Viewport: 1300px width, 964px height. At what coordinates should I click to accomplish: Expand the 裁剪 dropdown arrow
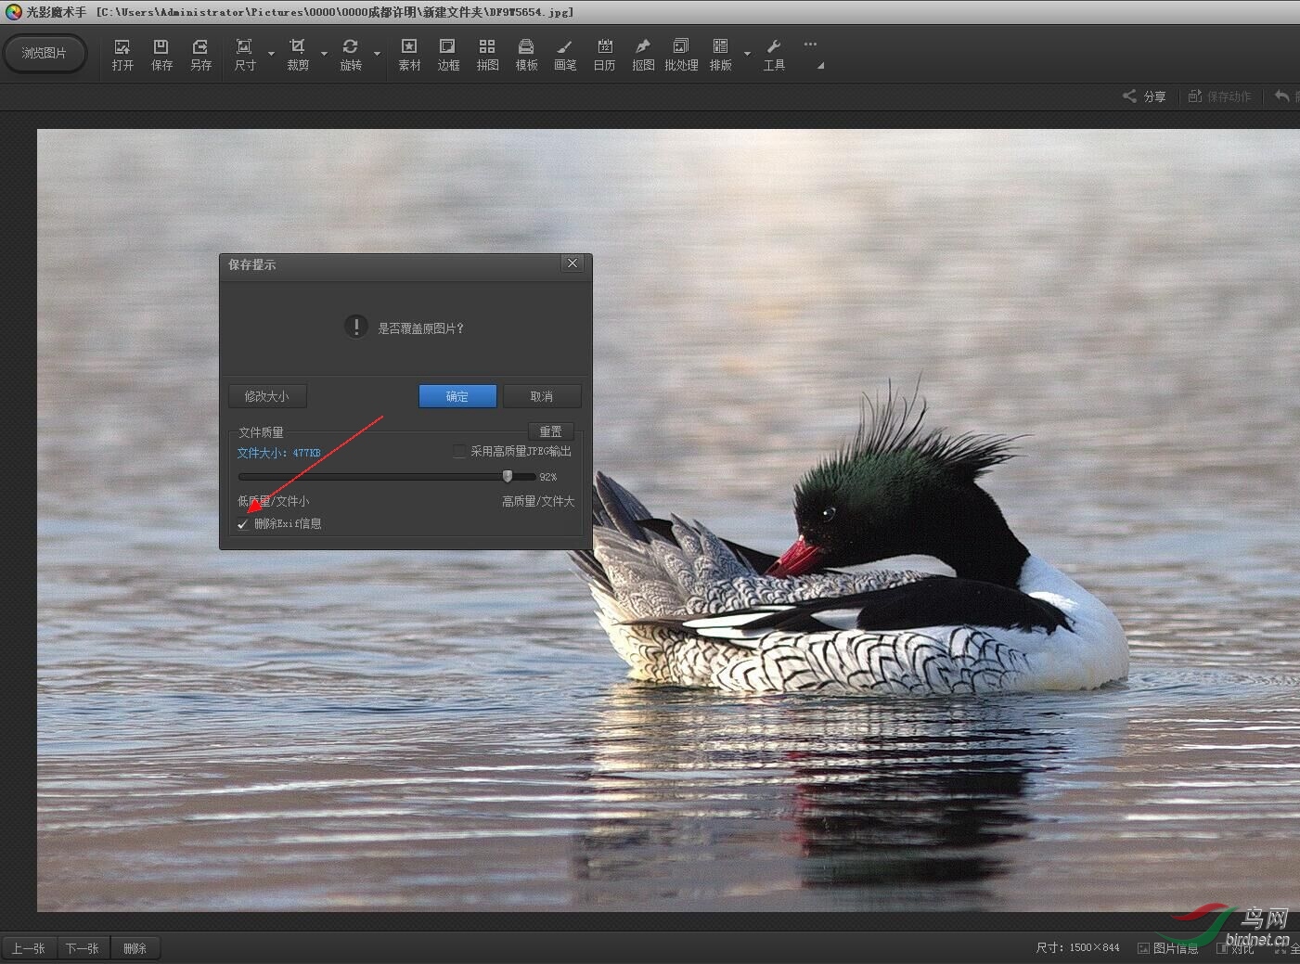[324, 54]
